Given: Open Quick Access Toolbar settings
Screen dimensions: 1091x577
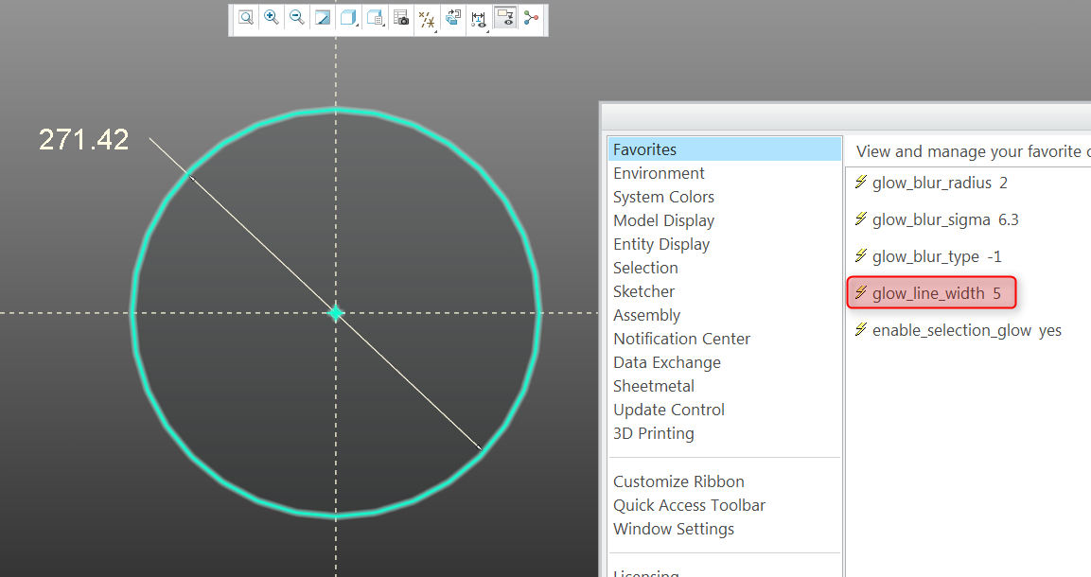Looking at the screenshot, I should tap(689, 505).
